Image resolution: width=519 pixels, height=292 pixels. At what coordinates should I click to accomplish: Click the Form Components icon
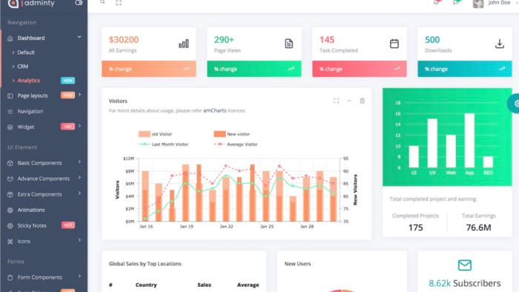10,277
